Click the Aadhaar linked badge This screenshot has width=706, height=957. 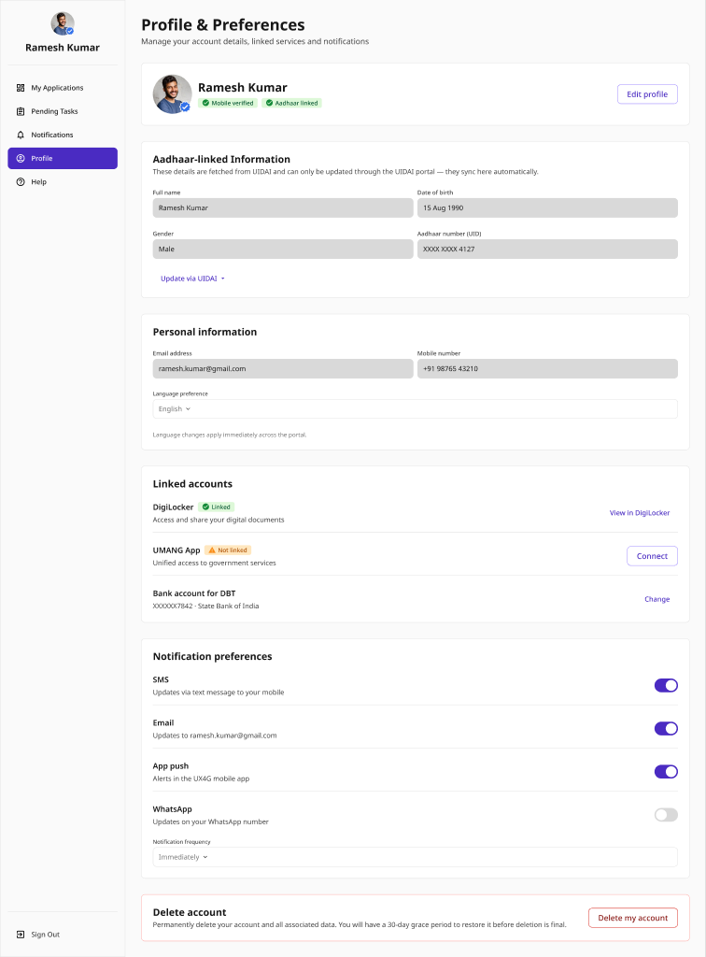[x=291, y=103]
